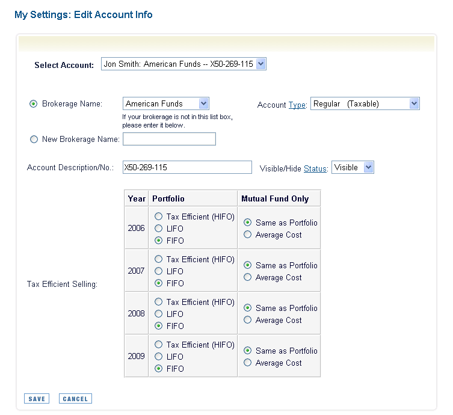Select Average Cost for 2006 mutual funds
453x415 pixels.
click(x=247, y=234)
